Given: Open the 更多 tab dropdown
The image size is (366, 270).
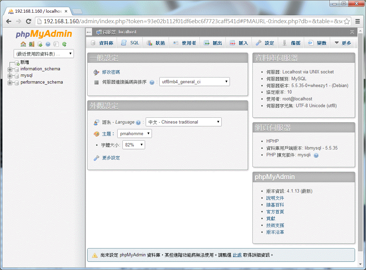Looking at the screenshot, I should pyautogui.click(x=343, y=43).
